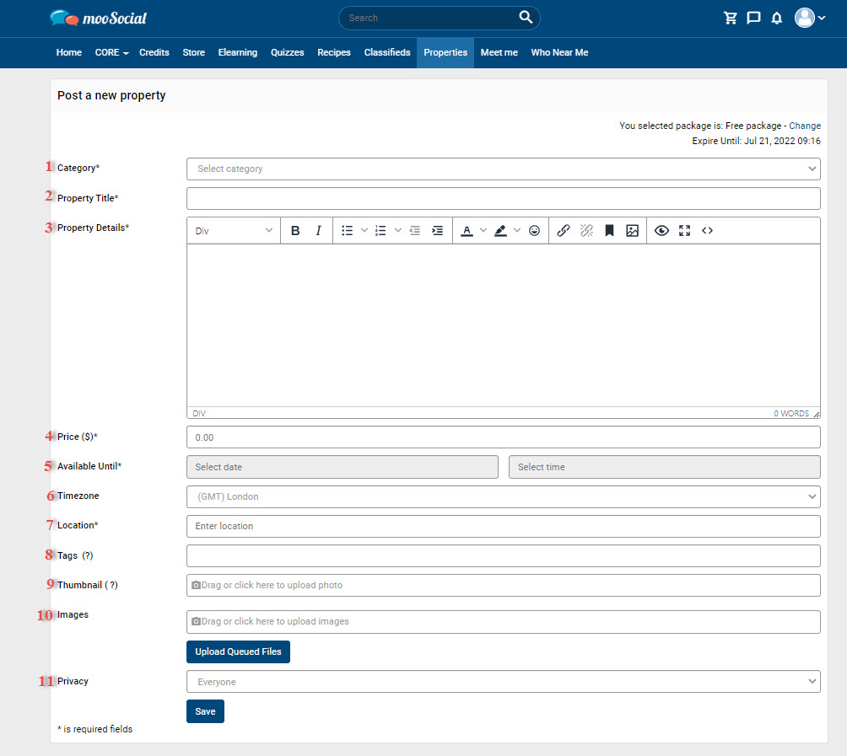Open the Elearning menu item

tap(238, 52)
